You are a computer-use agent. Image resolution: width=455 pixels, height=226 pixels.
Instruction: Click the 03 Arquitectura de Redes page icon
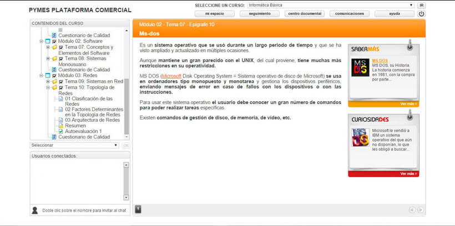click(60, 120)
